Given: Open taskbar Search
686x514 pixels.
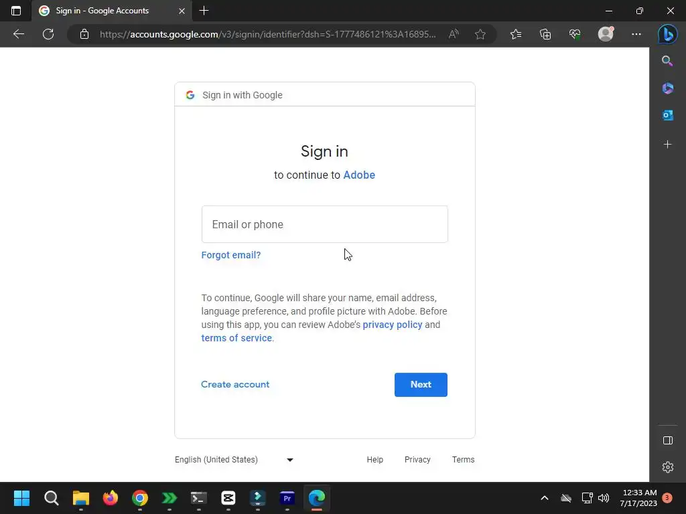Looking at the screenshot, I should pos(51,498).
